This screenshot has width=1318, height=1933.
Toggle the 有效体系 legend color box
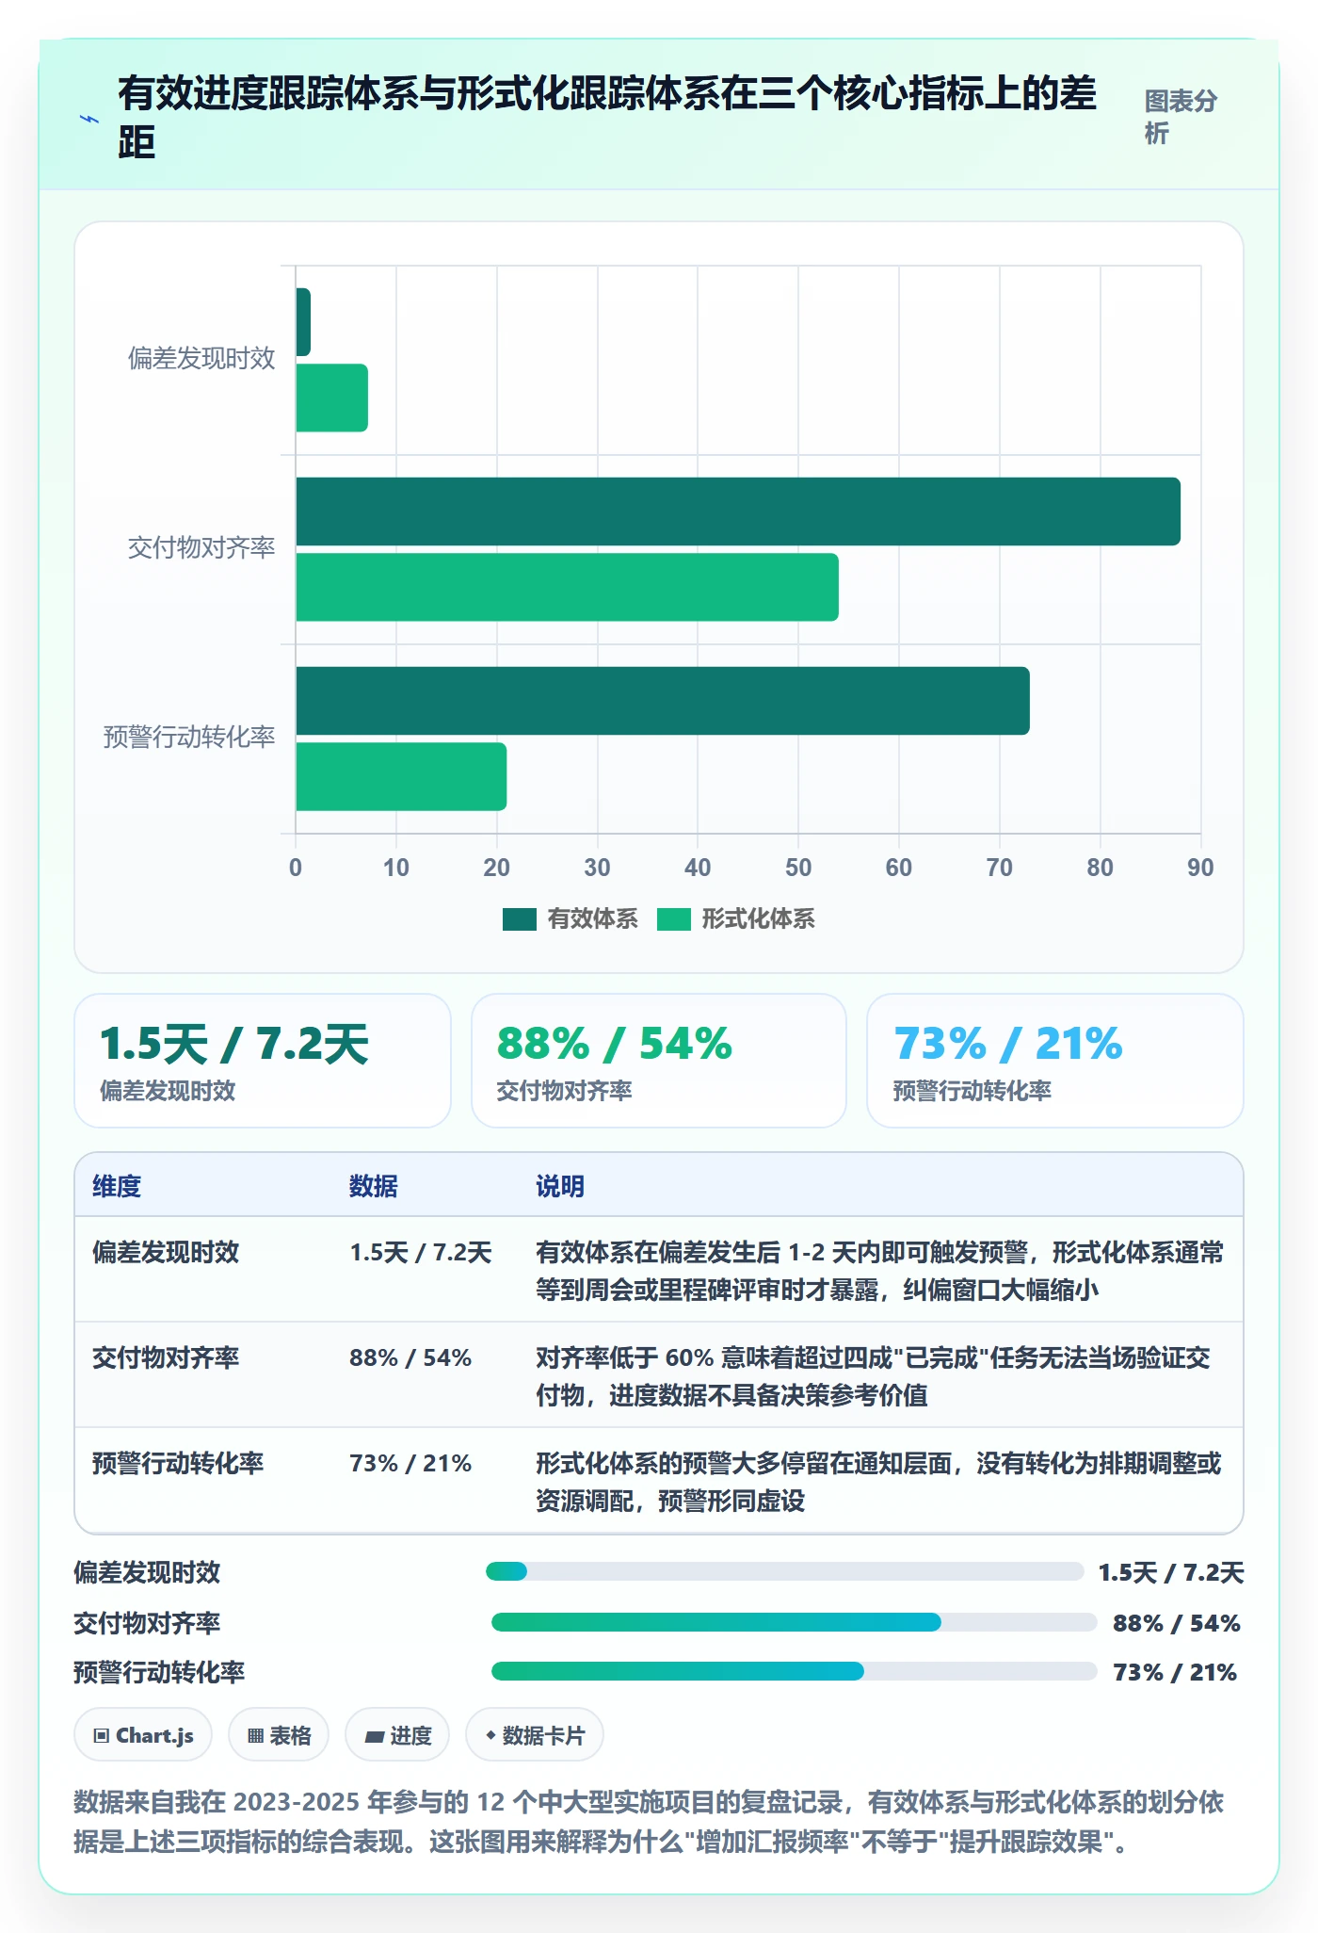519,918
